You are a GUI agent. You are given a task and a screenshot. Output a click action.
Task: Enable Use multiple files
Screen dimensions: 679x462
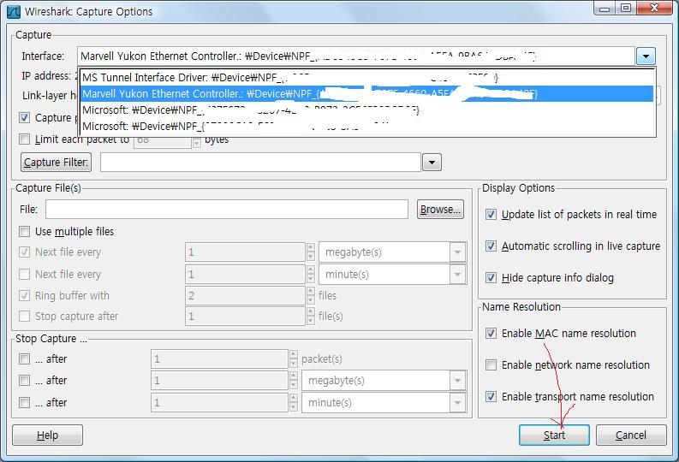click(25, 232)
